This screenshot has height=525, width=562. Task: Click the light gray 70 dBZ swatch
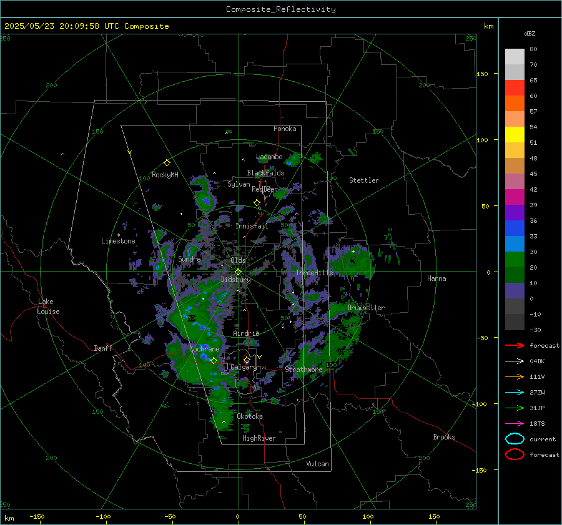[515, 57]
